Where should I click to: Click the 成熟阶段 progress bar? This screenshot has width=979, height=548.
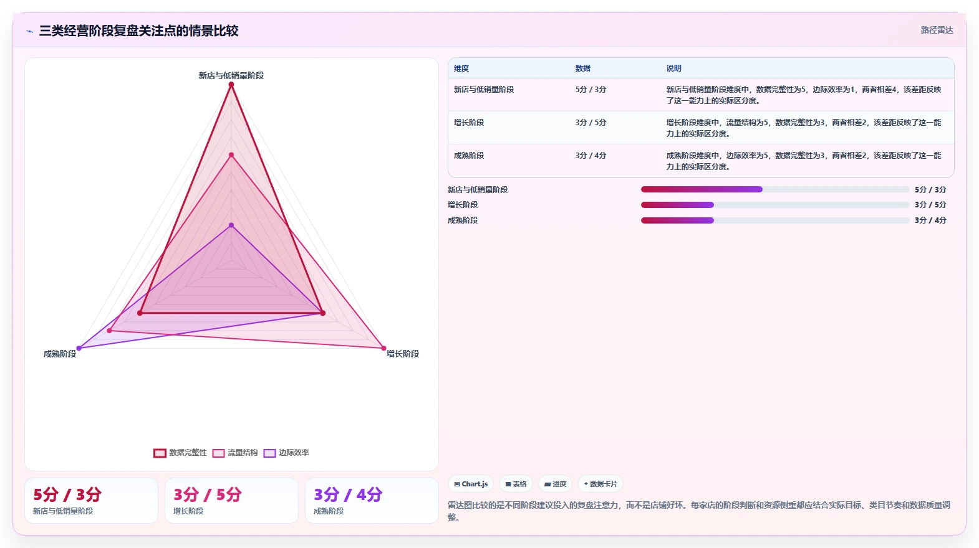775,220
